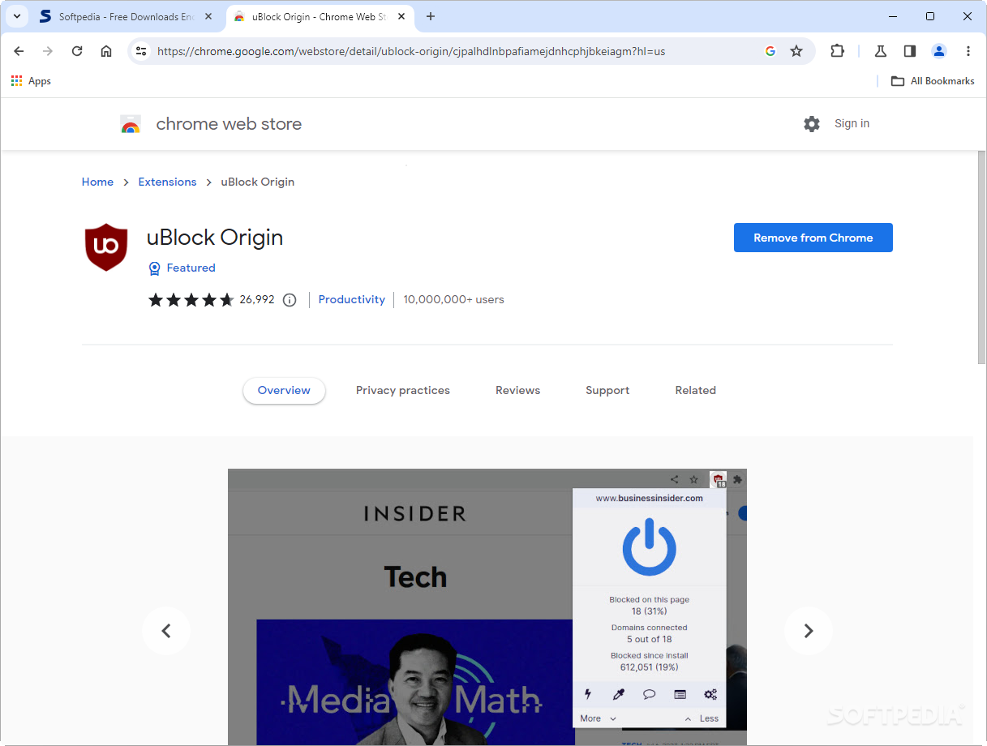Image resolution: width=987 pixels, height=746 pixels.
Task: Open the profile avatar menu
Action: (x=939, y=51)
